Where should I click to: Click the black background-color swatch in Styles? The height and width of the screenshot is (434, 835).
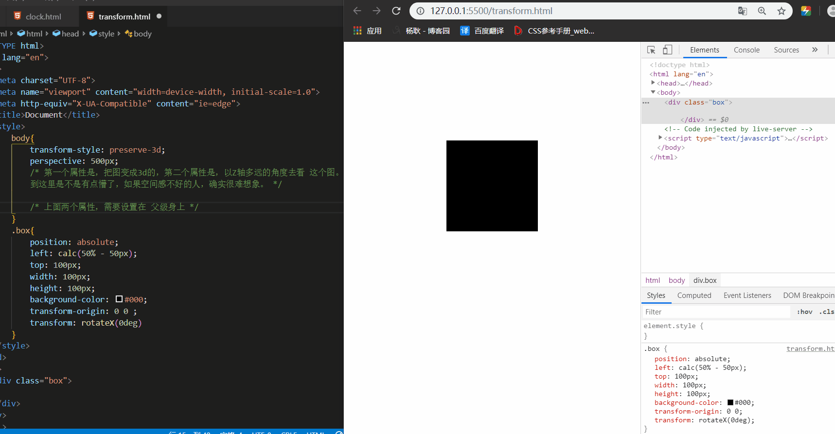coord(730,402)
